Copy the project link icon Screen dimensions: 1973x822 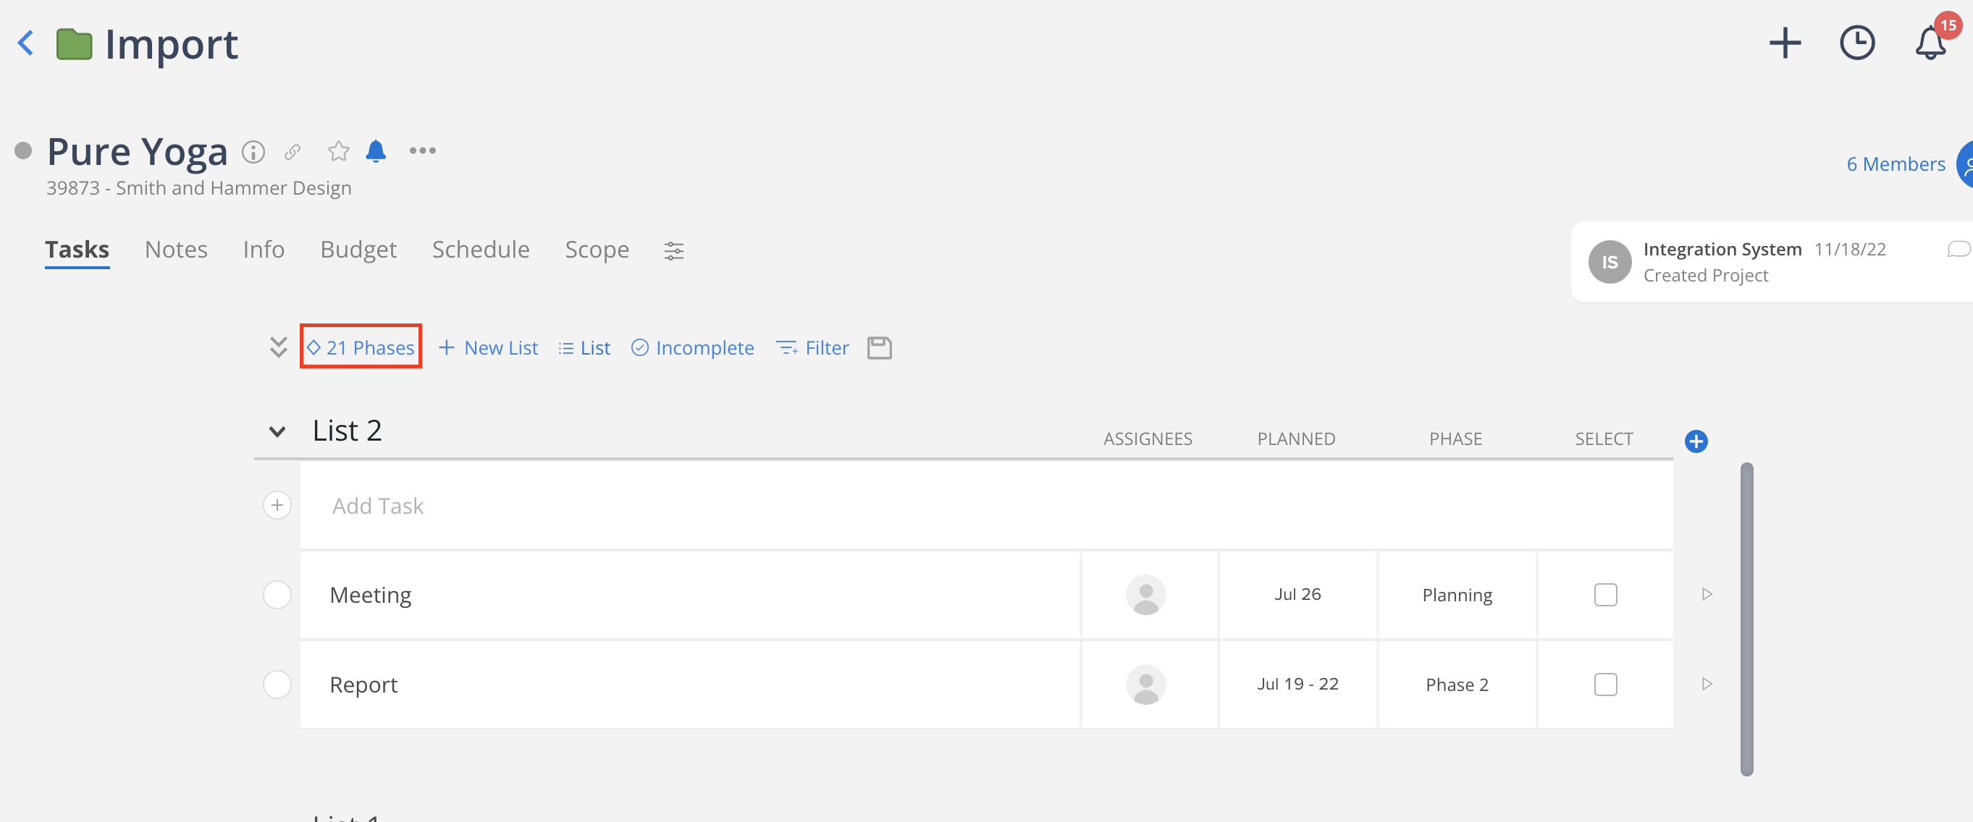[x=292, y=151]
